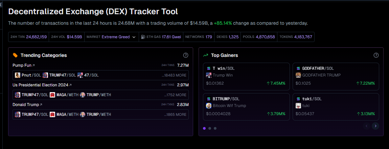
Task: Click the ETH GAS 17.61 Gwei value
Action: tap(171, 37)
